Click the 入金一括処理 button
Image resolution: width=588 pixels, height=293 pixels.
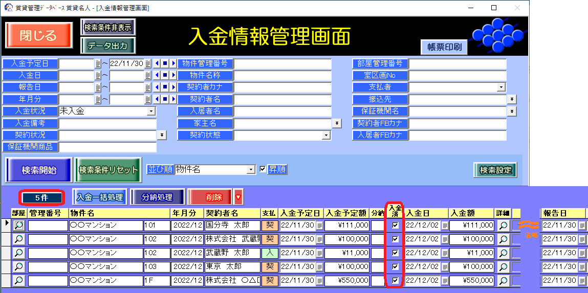coord(100,197)
